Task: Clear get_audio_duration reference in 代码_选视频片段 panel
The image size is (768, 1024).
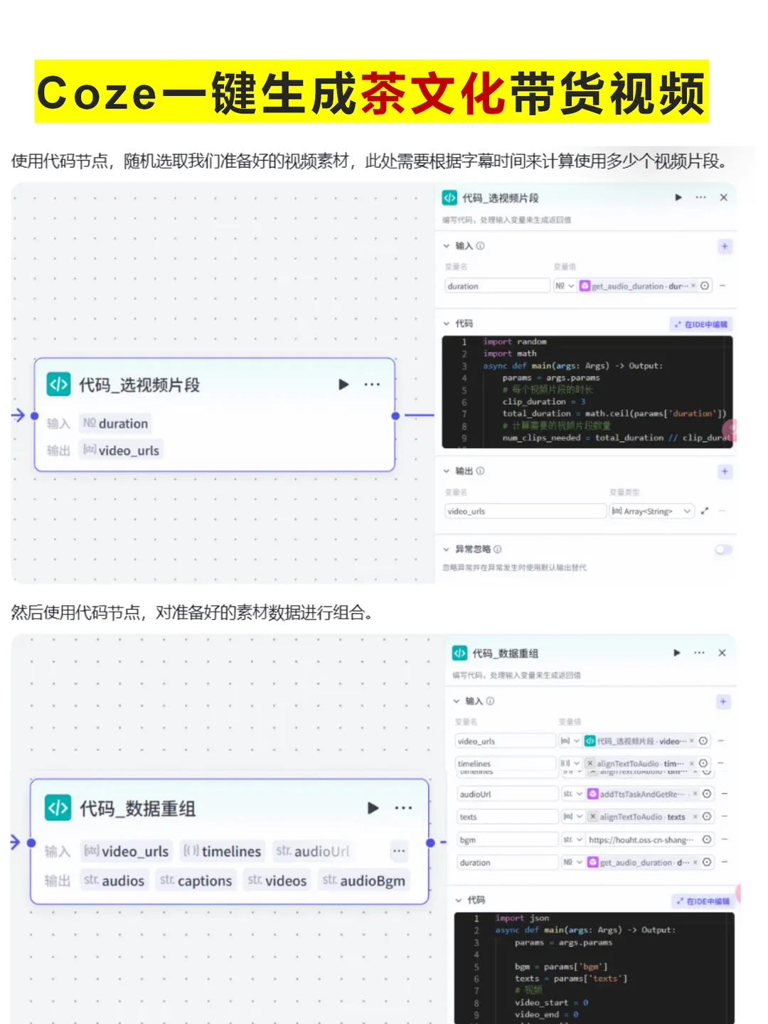Action: (x=693, y=286)
